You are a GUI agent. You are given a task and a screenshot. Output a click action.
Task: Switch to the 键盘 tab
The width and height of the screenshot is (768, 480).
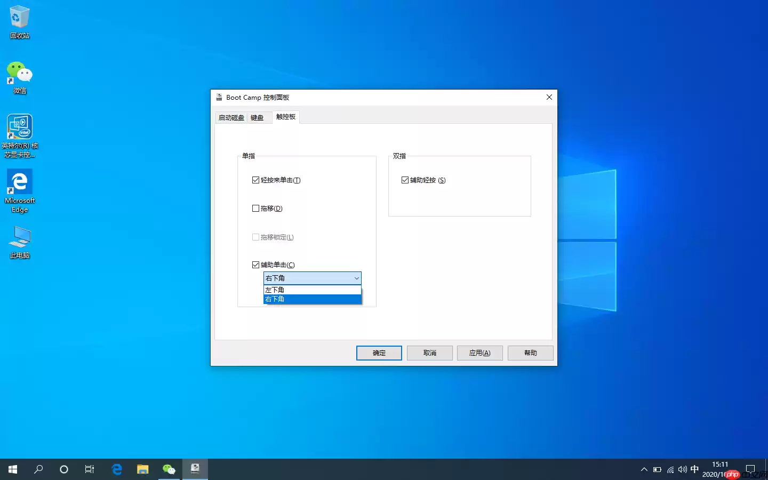pos(258,117)
